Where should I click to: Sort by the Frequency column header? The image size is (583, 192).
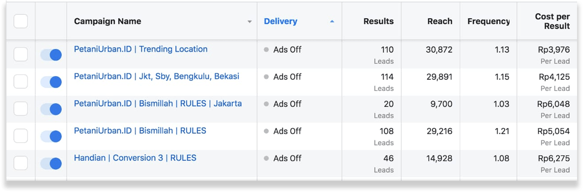[x=488, y=22]
